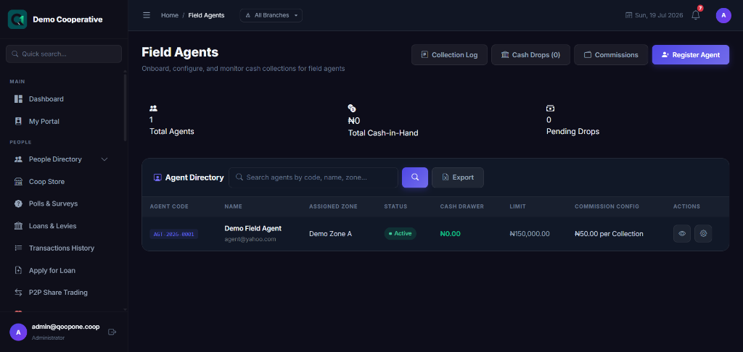Click the AGENT CODE column header
743x352 pixels.
169,206
